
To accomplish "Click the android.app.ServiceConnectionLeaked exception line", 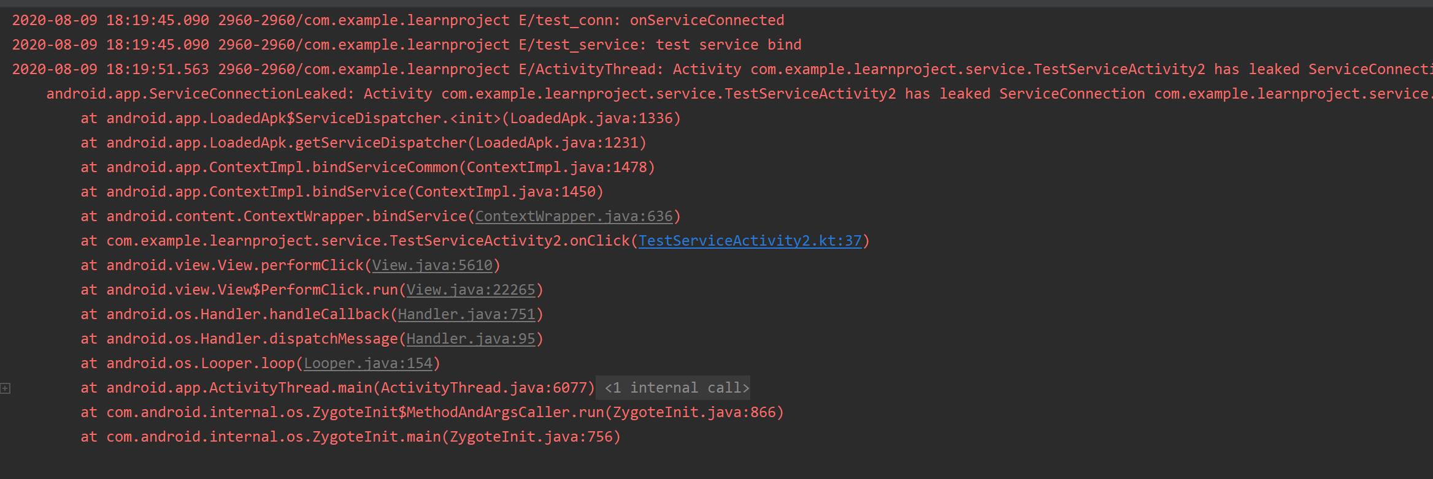I will pyautogui.click(x=736, y=94).
